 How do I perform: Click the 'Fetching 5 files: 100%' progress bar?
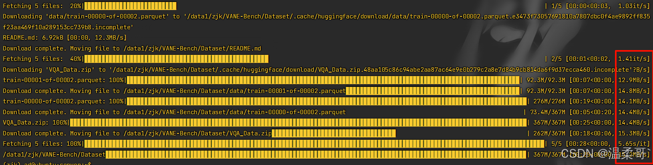click(x=314, y=144)
